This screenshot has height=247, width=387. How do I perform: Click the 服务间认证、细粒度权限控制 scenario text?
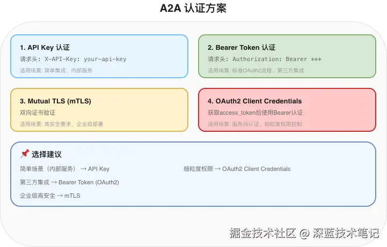point(255,124)
